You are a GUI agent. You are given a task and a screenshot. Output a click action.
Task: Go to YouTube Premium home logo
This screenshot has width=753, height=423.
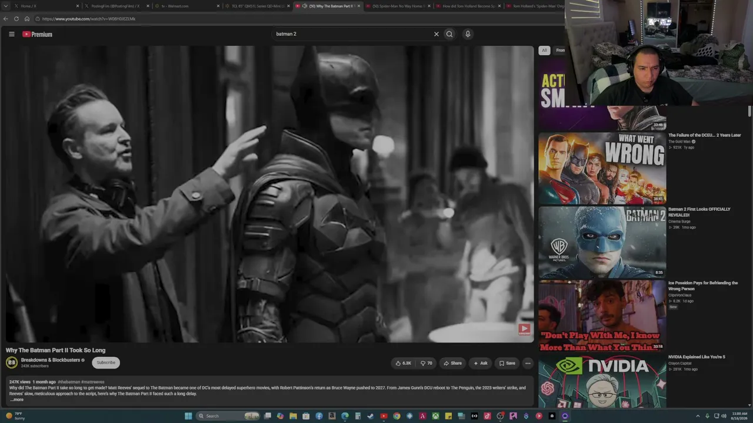click(x=37, y=34)
